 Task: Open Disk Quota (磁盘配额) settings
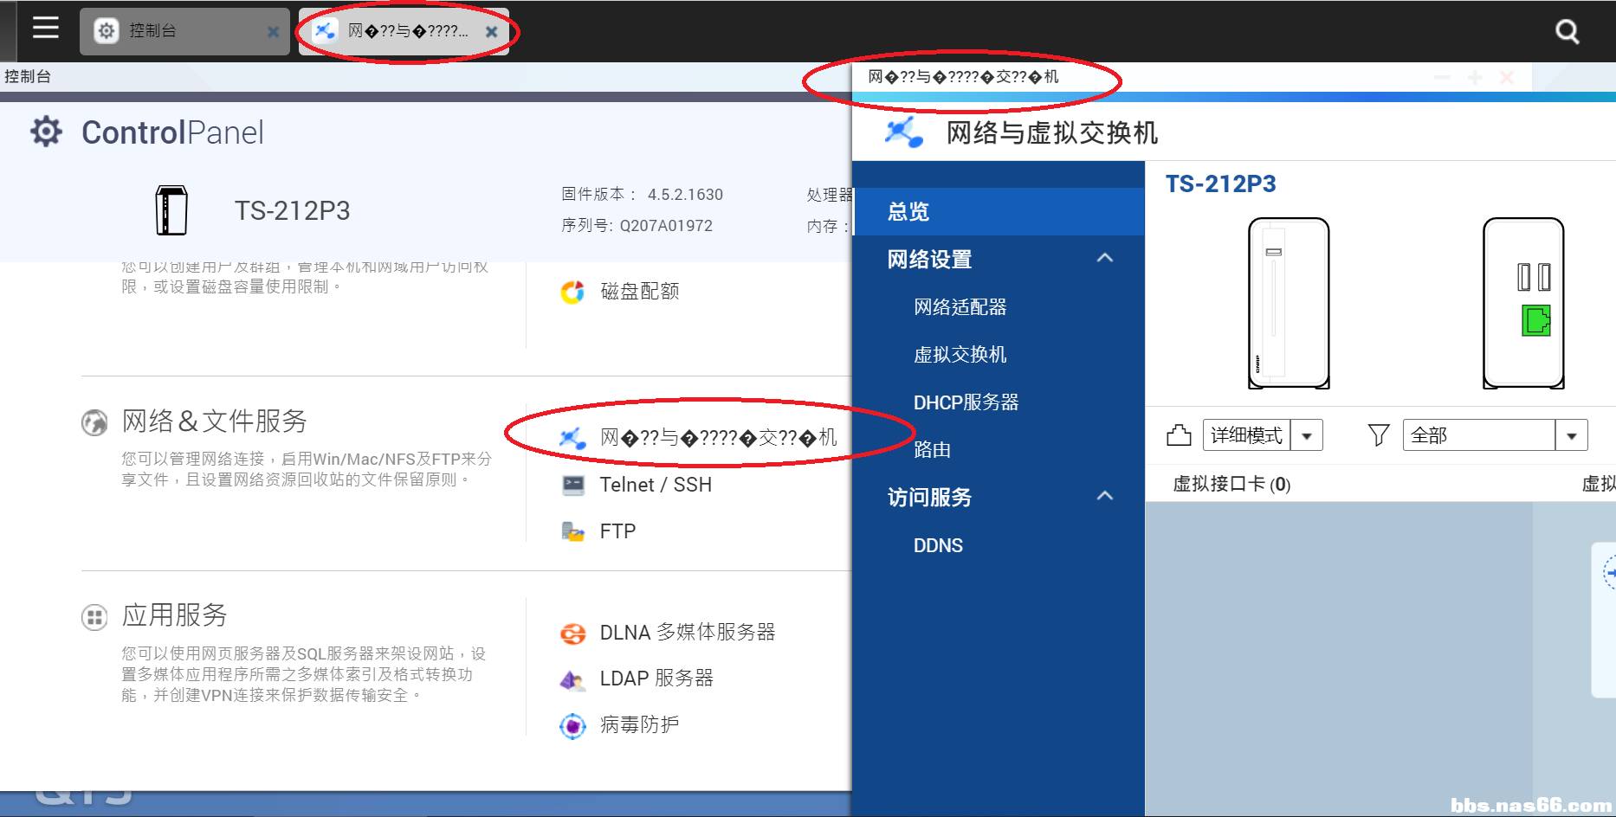point(638,292)
